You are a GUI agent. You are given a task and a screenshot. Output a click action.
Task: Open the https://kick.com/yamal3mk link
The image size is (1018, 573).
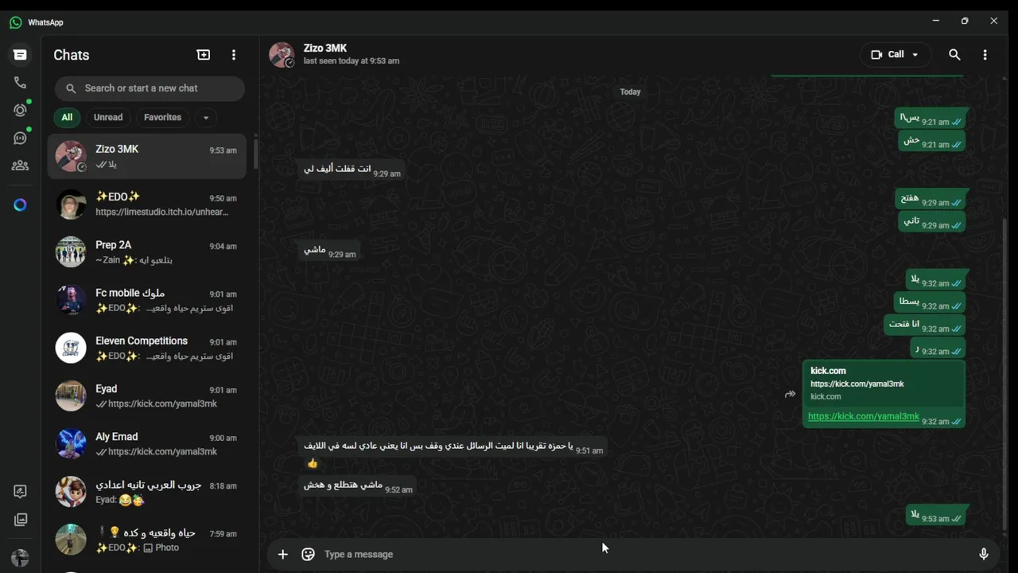coord(864,416)
